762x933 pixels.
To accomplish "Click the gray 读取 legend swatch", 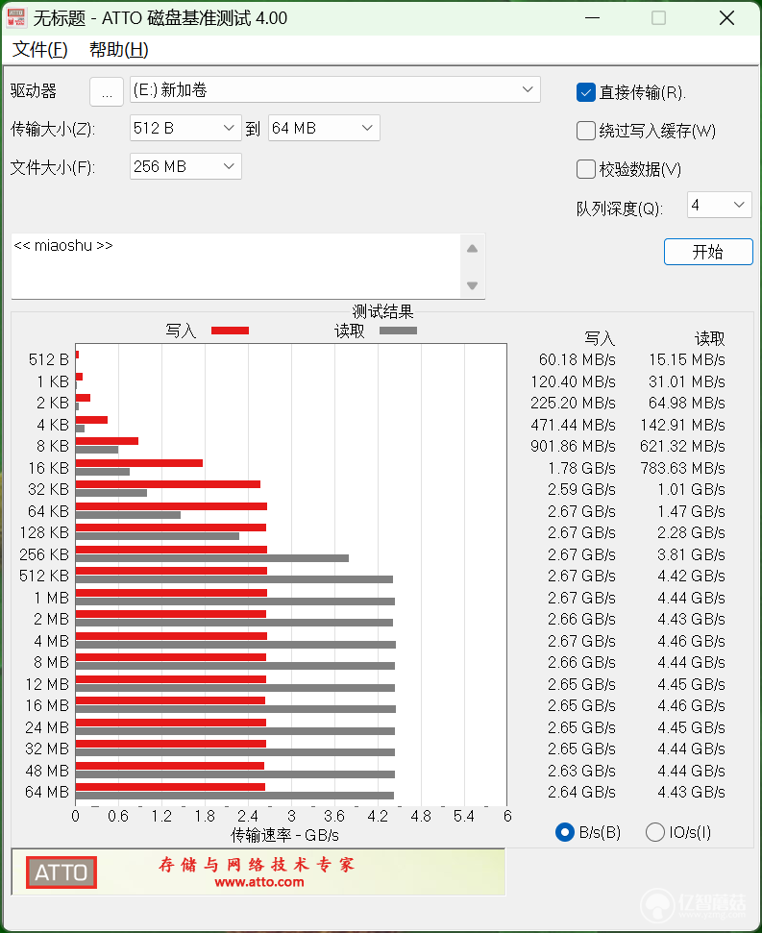I will click(x=398, y=331).
